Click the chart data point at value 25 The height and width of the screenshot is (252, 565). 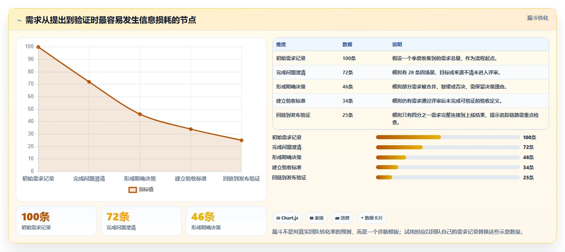click(241, 140)
